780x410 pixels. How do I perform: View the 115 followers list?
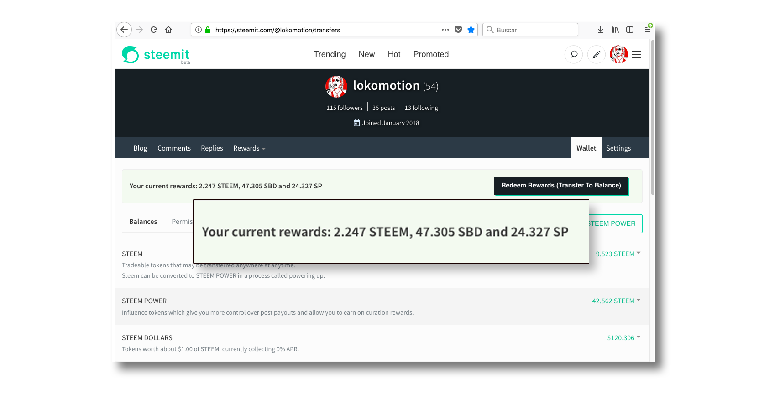coord(345,108)
